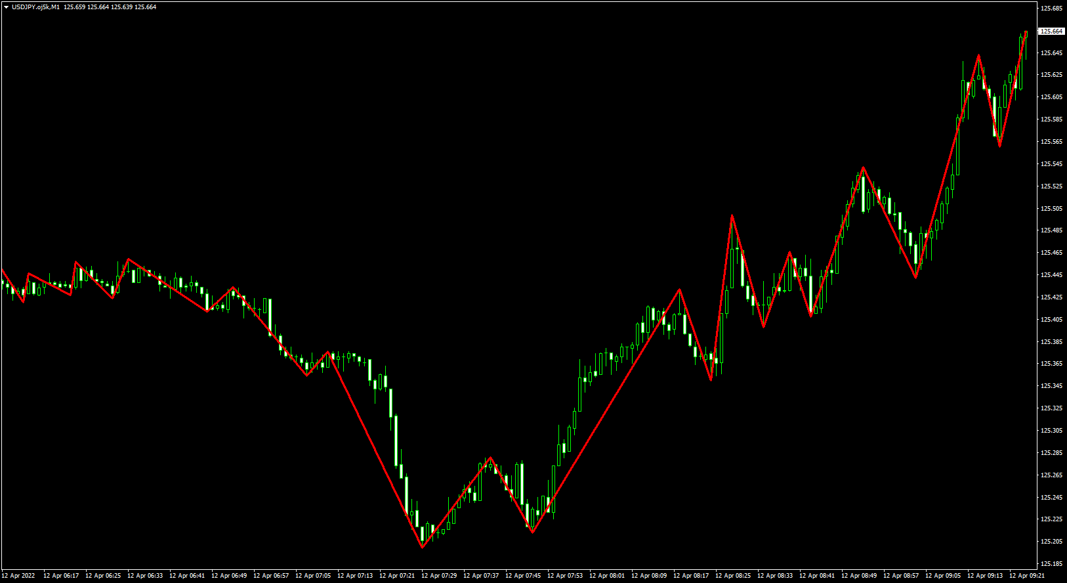Select the low value 125.639 in header
The image size is (1067, 583).
121,7
